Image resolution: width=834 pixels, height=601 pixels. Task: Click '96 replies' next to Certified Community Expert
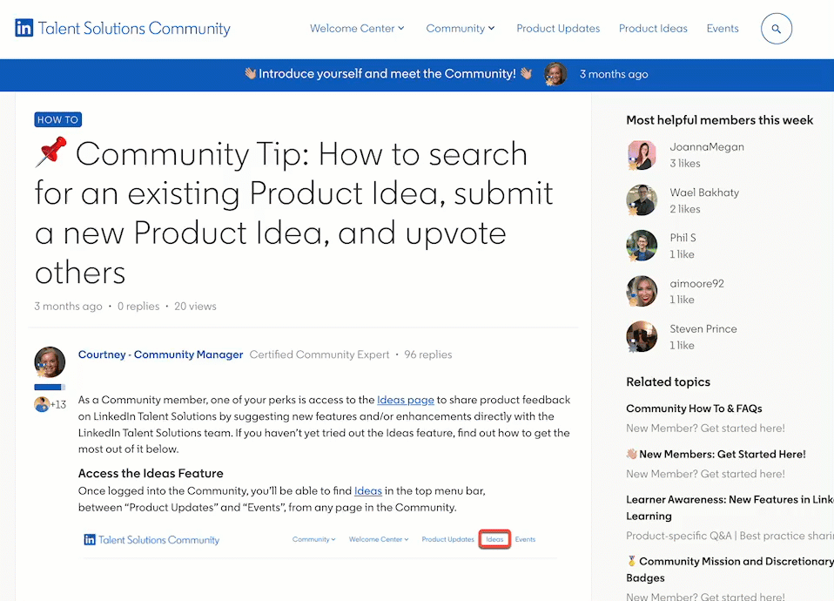pyautogui.click(x=428, y=355)
